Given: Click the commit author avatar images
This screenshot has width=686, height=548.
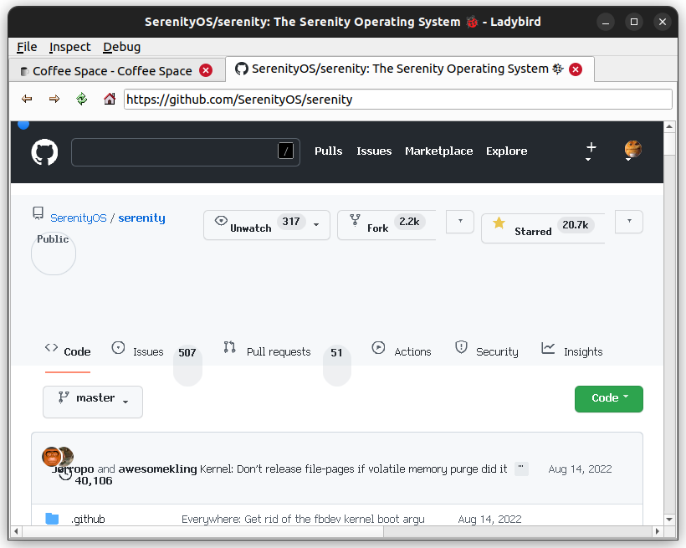Looking at the screenshot, I should coord(58,457).
